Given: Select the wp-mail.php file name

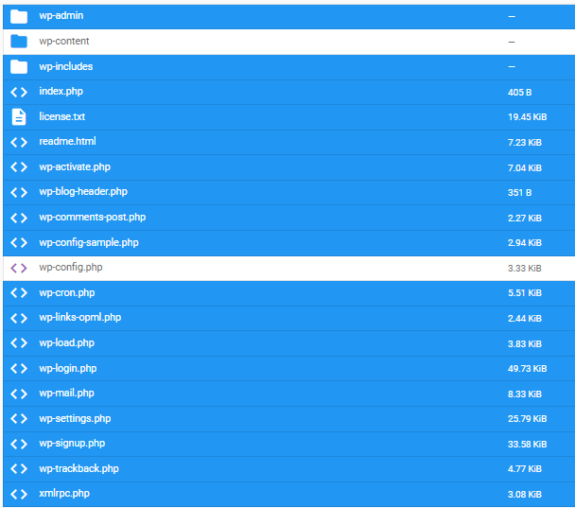Looking at the screenshot, I should click(x=67, y=394).
